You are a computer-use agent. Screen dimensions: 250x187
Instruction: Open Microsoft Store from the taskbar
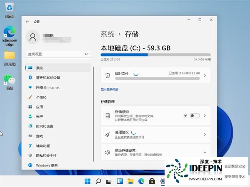click(152, 181)
